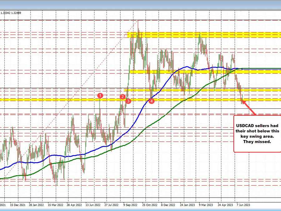This screenshot has height=211, width=281.
Task: Click the price readout 1.32042 1.32469
Action: 11,13
